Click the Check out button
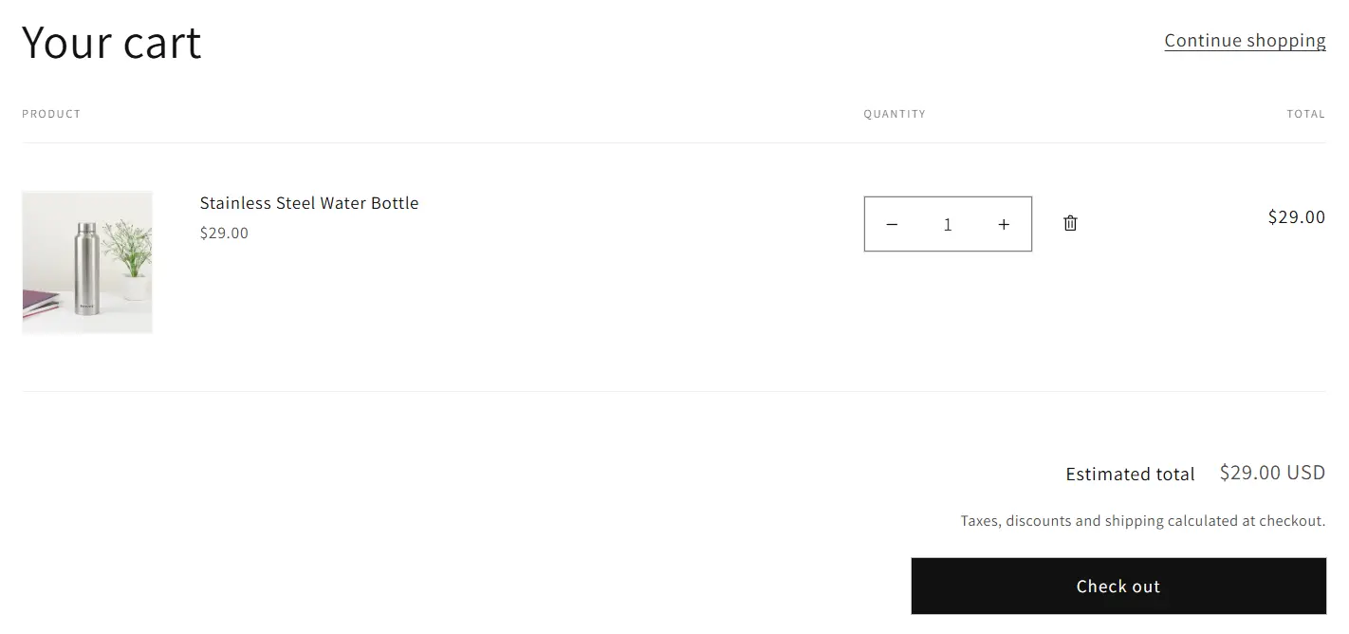 (1118, 586)
